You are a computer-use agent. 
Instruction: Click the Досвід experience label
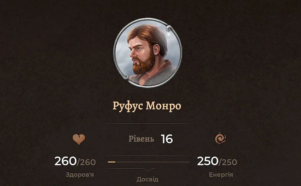click(x=147, y=179)
